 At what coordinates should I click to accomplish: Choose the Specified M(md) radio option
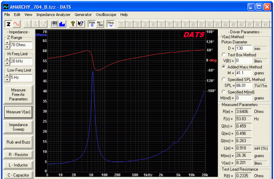[224, 92]
